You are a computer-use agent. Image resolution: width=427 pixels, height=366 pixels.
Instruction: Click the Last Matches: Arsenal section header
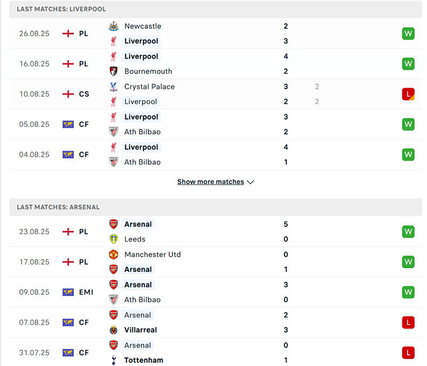coord(58,207)
